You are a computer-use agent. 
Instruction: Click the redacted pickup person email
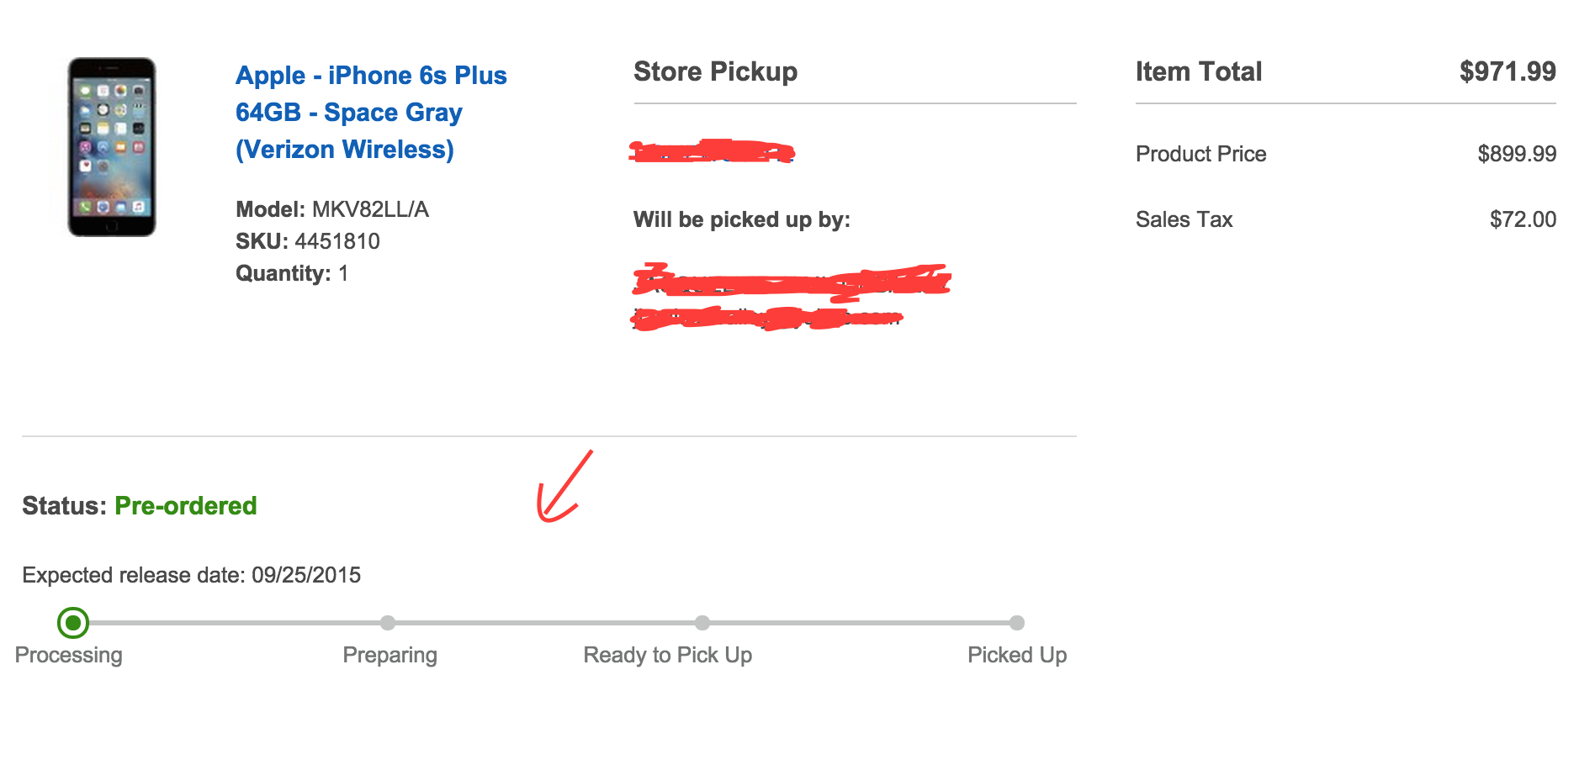766,319
